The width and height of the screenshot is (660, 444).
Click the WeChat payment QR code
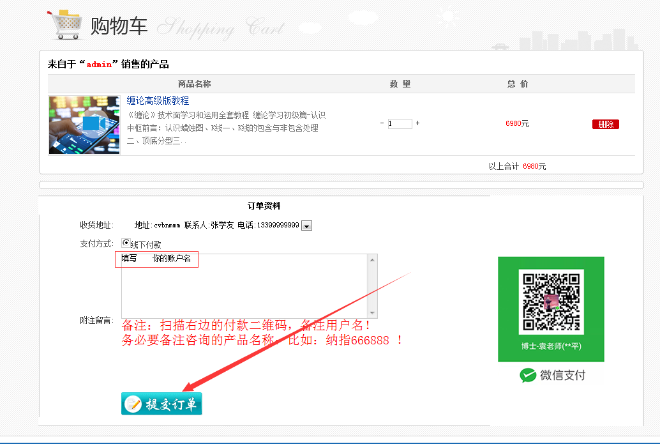coord(551,302)
